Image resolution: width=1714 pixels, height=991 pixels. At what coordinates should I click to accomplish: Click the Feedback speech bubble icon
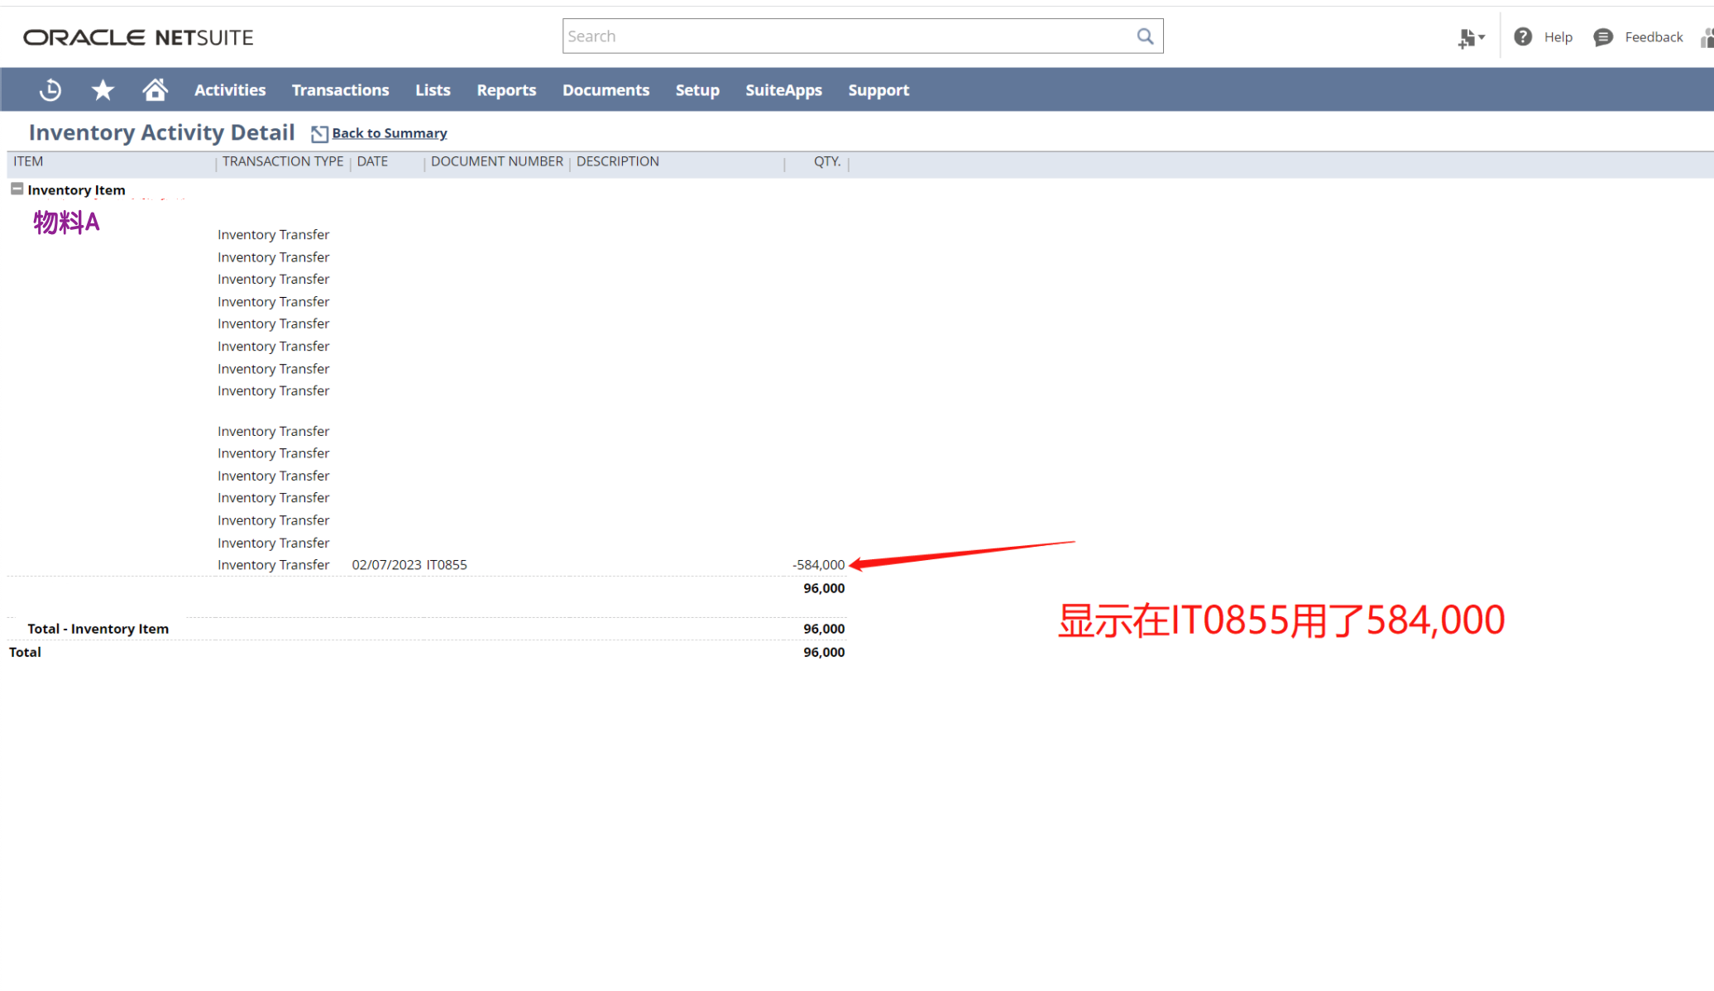click(1602, 37)
